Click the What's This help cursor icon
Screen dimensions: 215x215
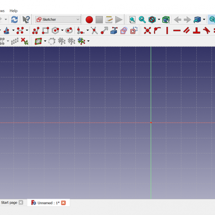click(26, 19)
